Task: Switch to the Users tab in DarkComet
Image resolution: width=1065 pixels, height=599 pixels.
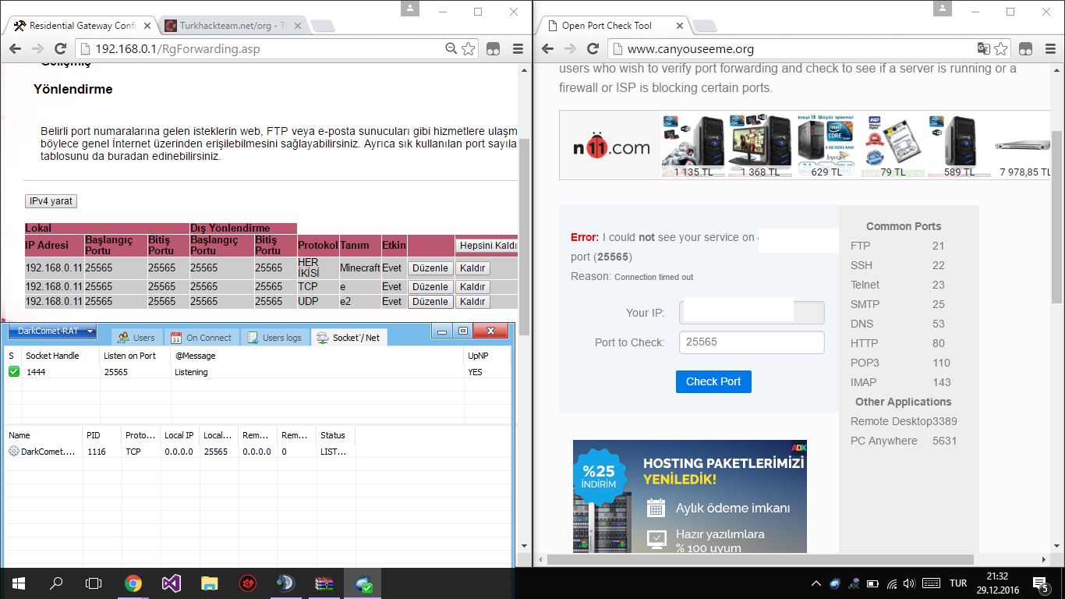Action: [x=136, y=338]
